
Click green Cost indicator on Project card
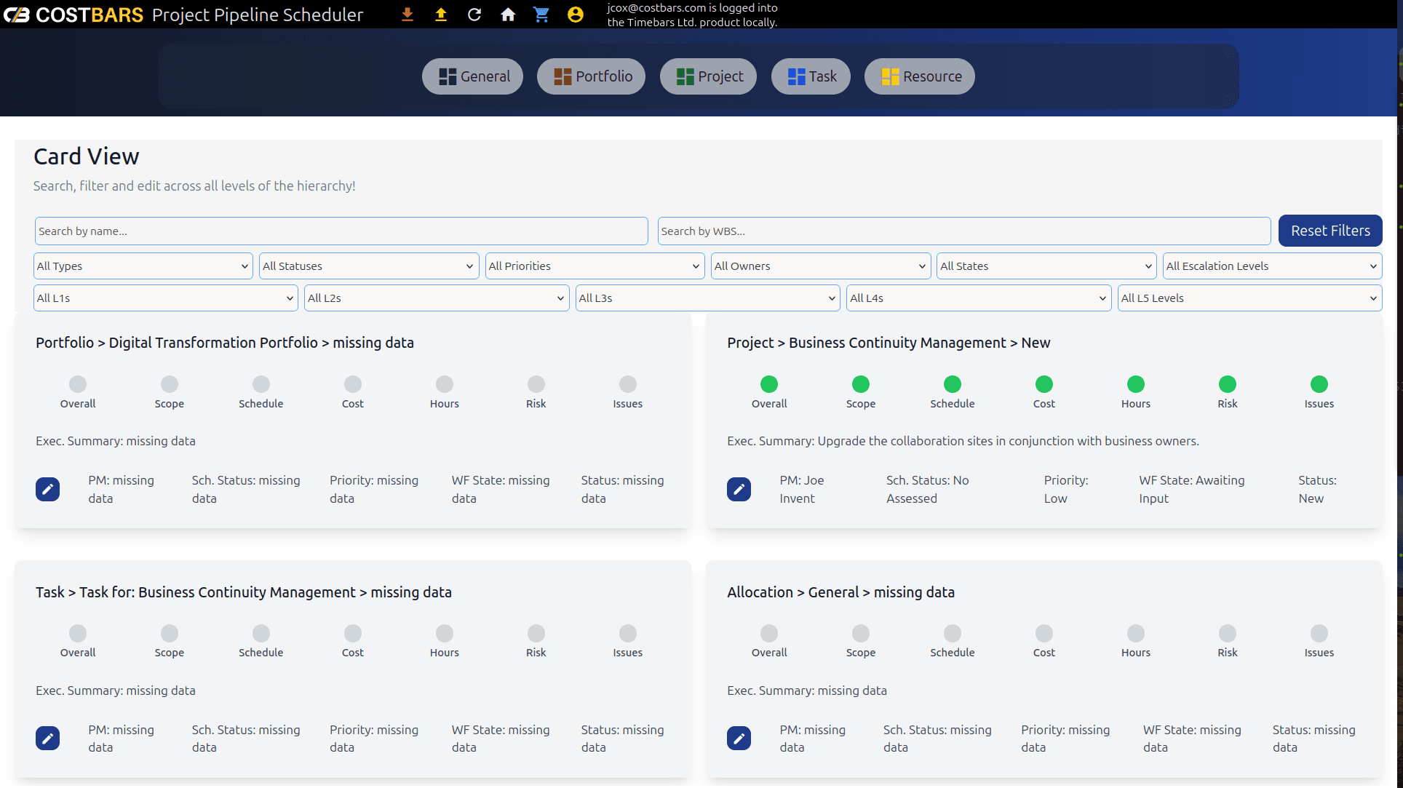(1044, 384)
